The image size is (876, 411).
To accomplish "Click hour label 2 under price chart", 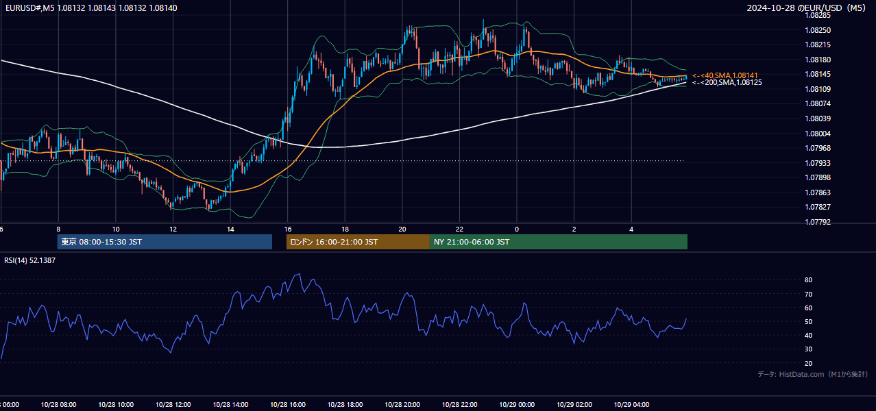I will click(x=574, y=229).
